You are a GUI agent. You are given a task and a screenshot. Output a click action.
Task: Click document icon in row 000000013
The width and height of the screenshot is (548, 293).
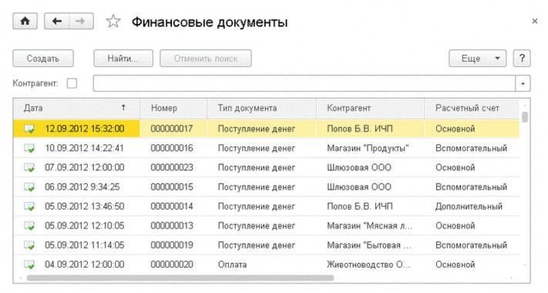tap(29, 226)
